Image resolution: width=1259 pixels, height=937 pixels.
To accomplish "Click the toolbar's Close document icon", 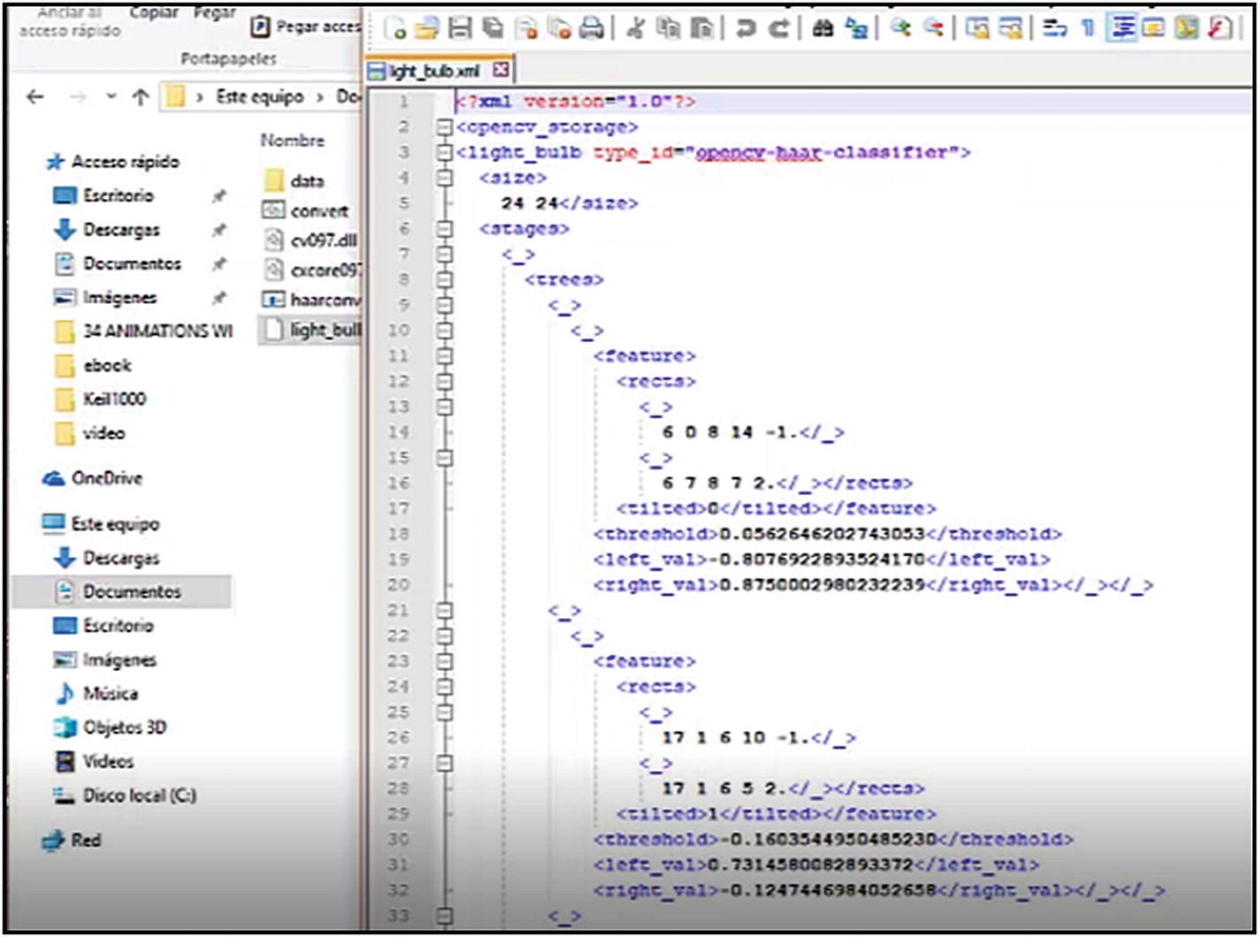I will 527,28.
